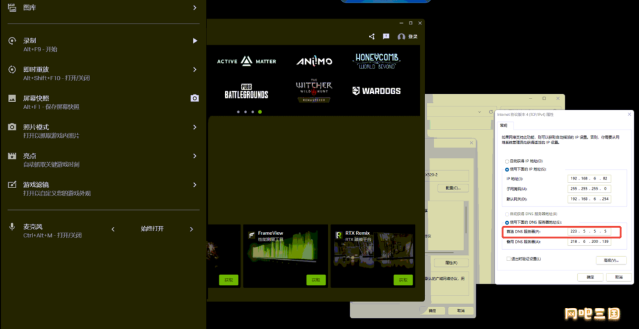Open the 图库 gallery icon in overlay
This screenshot has height=329, width=639.
pyautogui.click(x=12, y=7)
